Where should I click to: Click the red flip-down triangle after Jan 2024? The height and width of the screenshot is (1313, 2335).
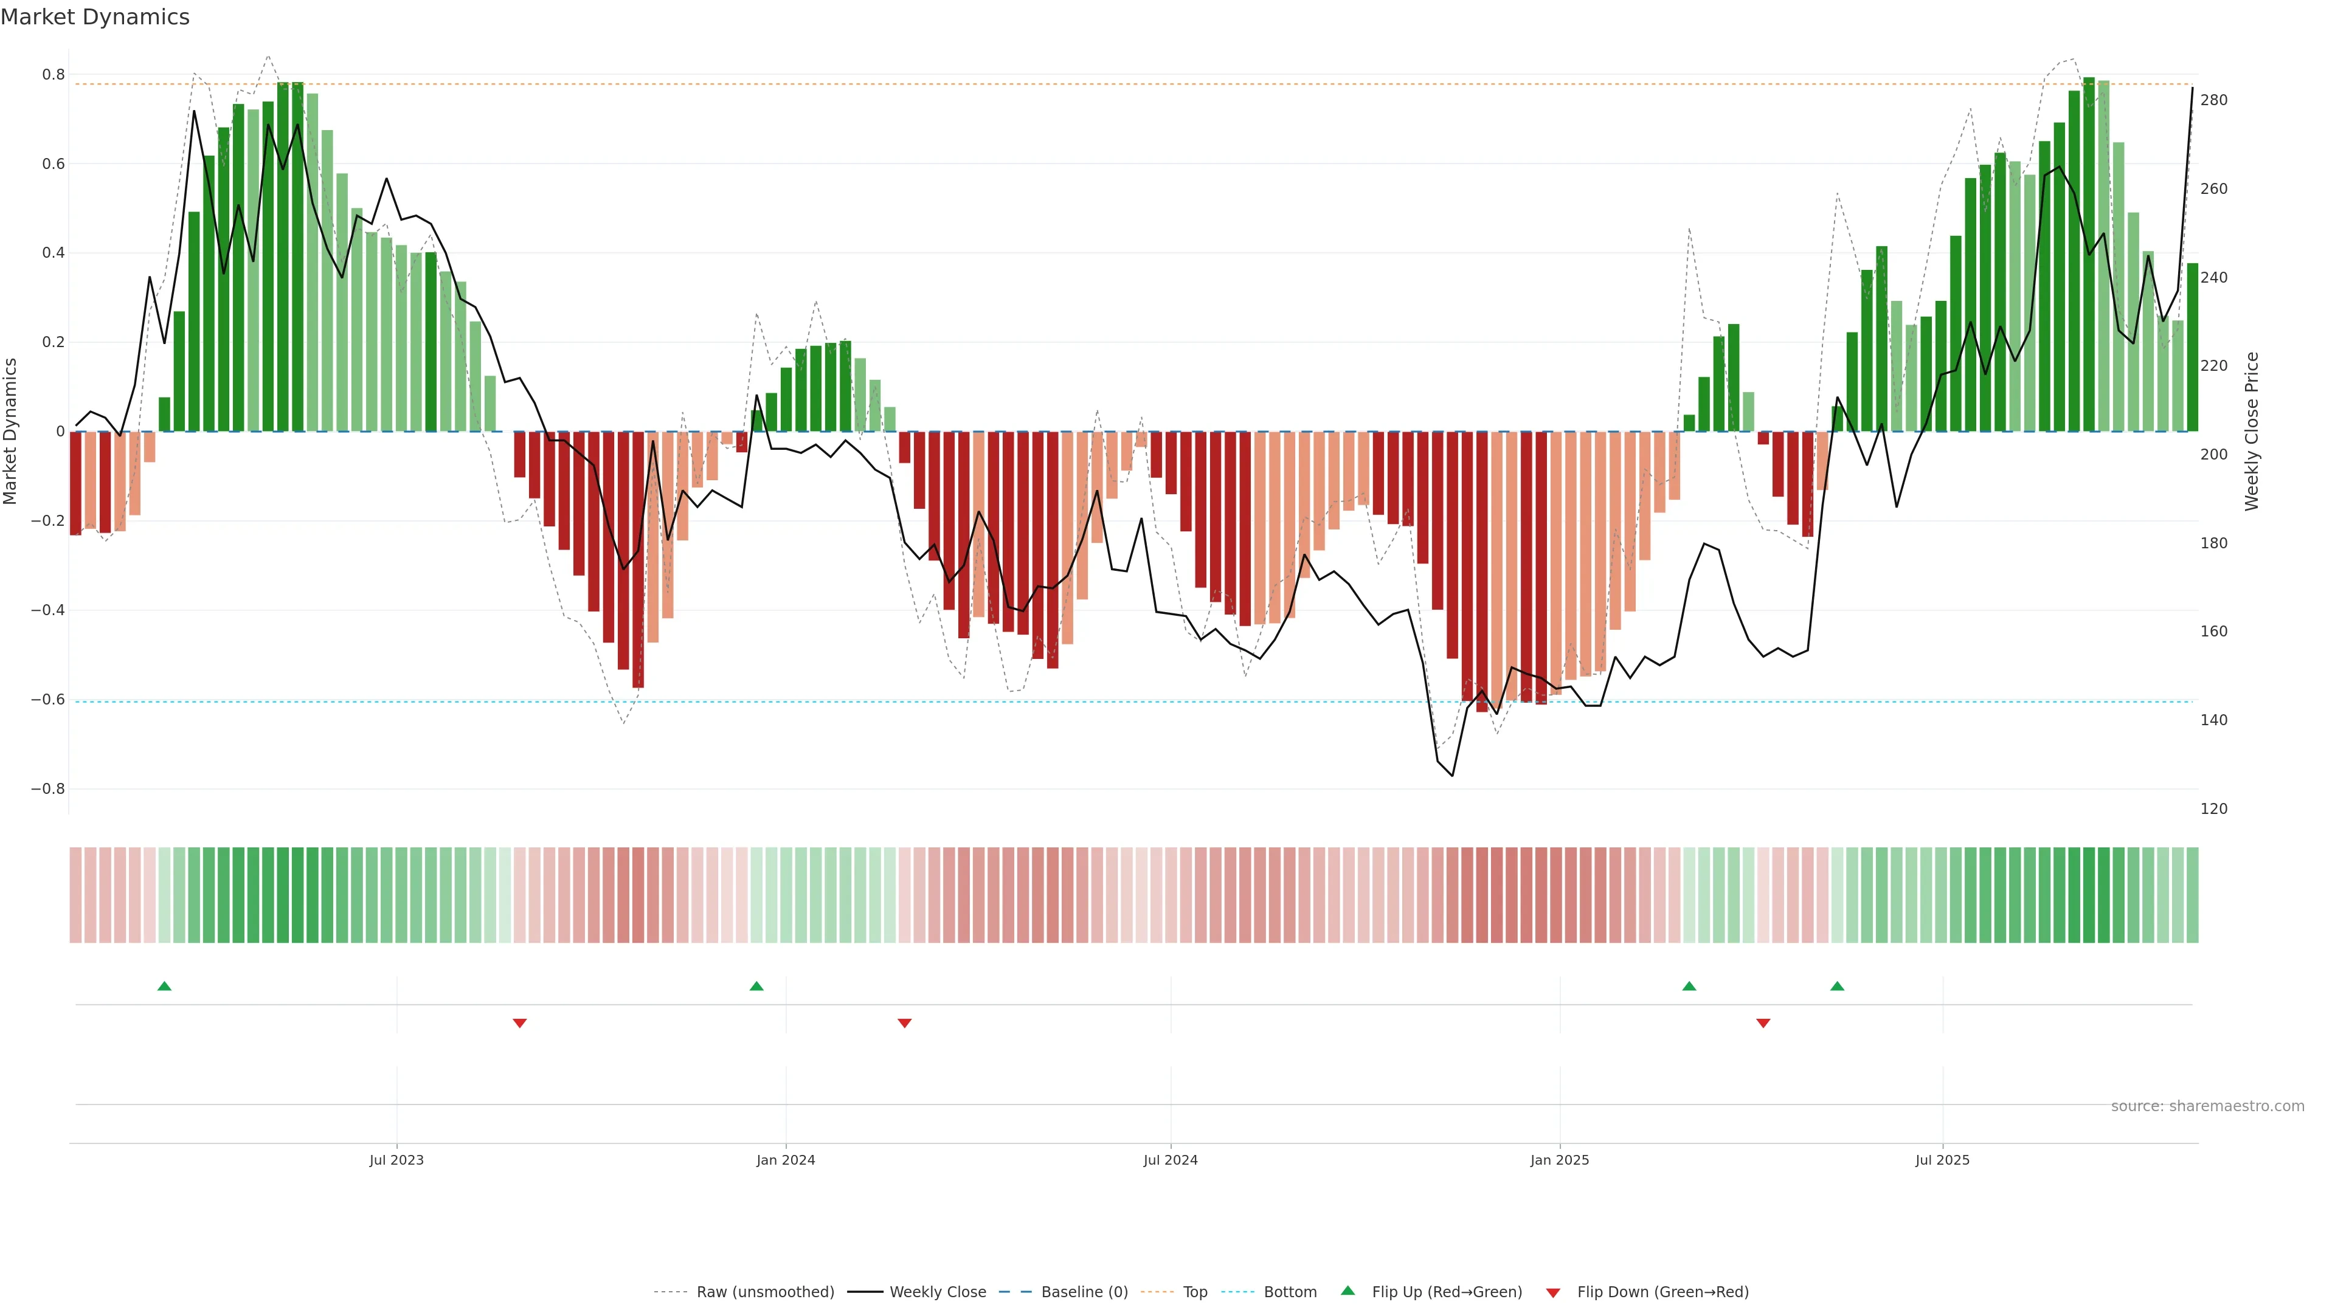point(905,1023)
